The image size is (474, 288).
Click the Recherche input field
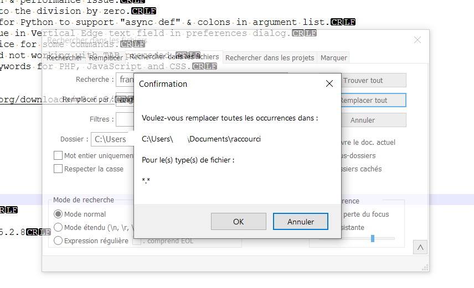pos(125,80)
